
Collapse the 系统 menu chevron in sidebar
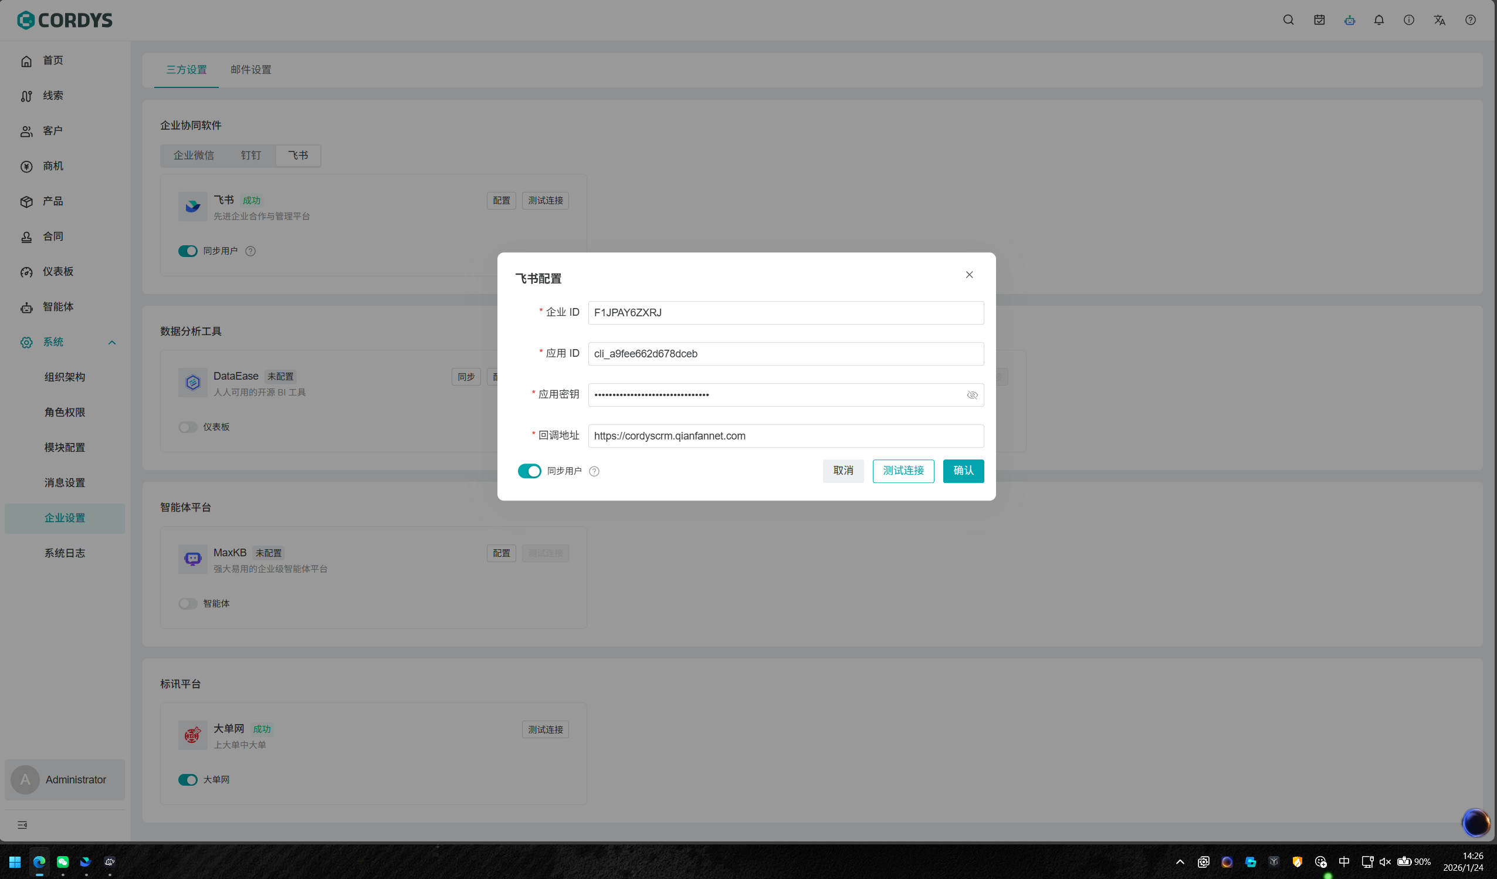coord(111,342)
